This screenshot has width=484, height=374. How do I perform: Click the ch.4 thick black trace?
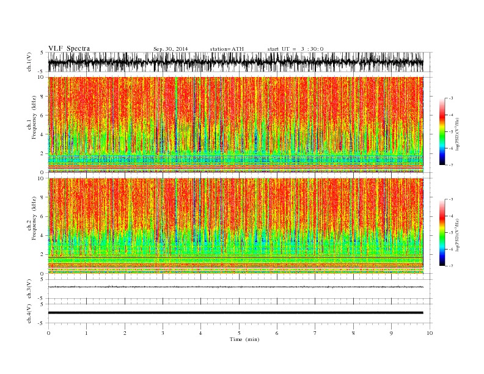tap(235, 313)
